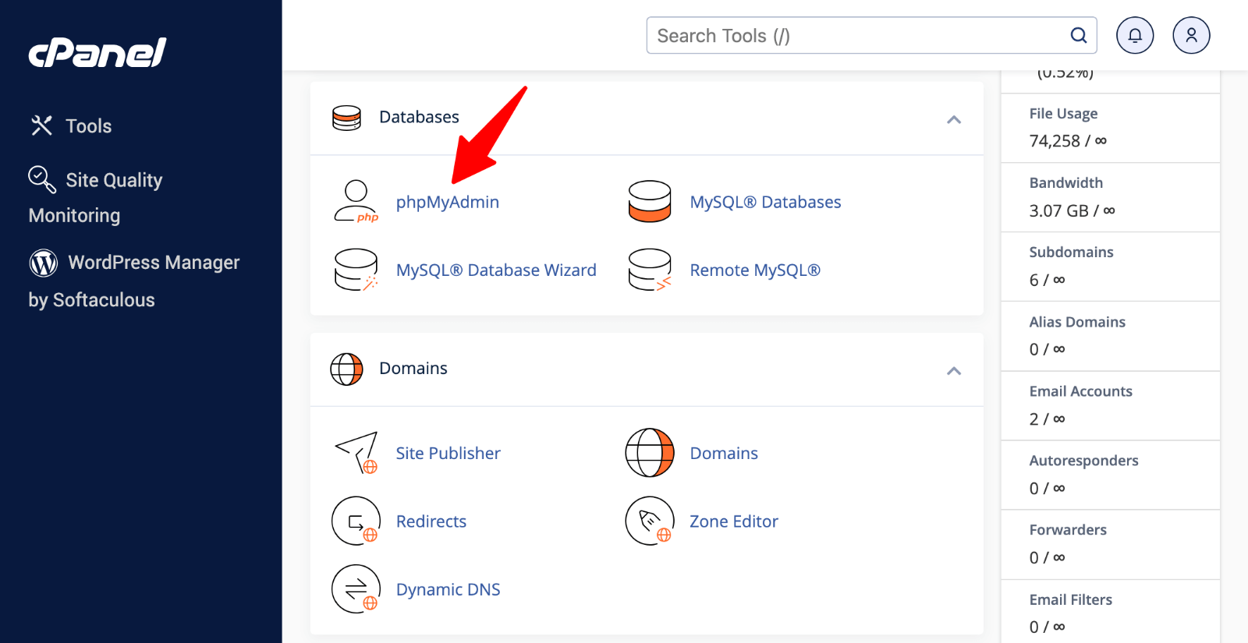Image resolution: width=1248 pixels, height=643 pixels.
Task: Click the 6 / ∞ subdomains value
Action: 1047,280
